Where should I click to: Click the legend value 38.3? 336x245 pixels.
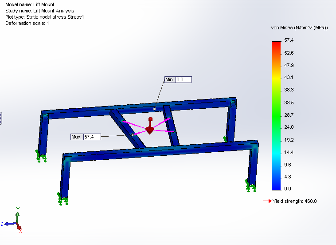289,90
